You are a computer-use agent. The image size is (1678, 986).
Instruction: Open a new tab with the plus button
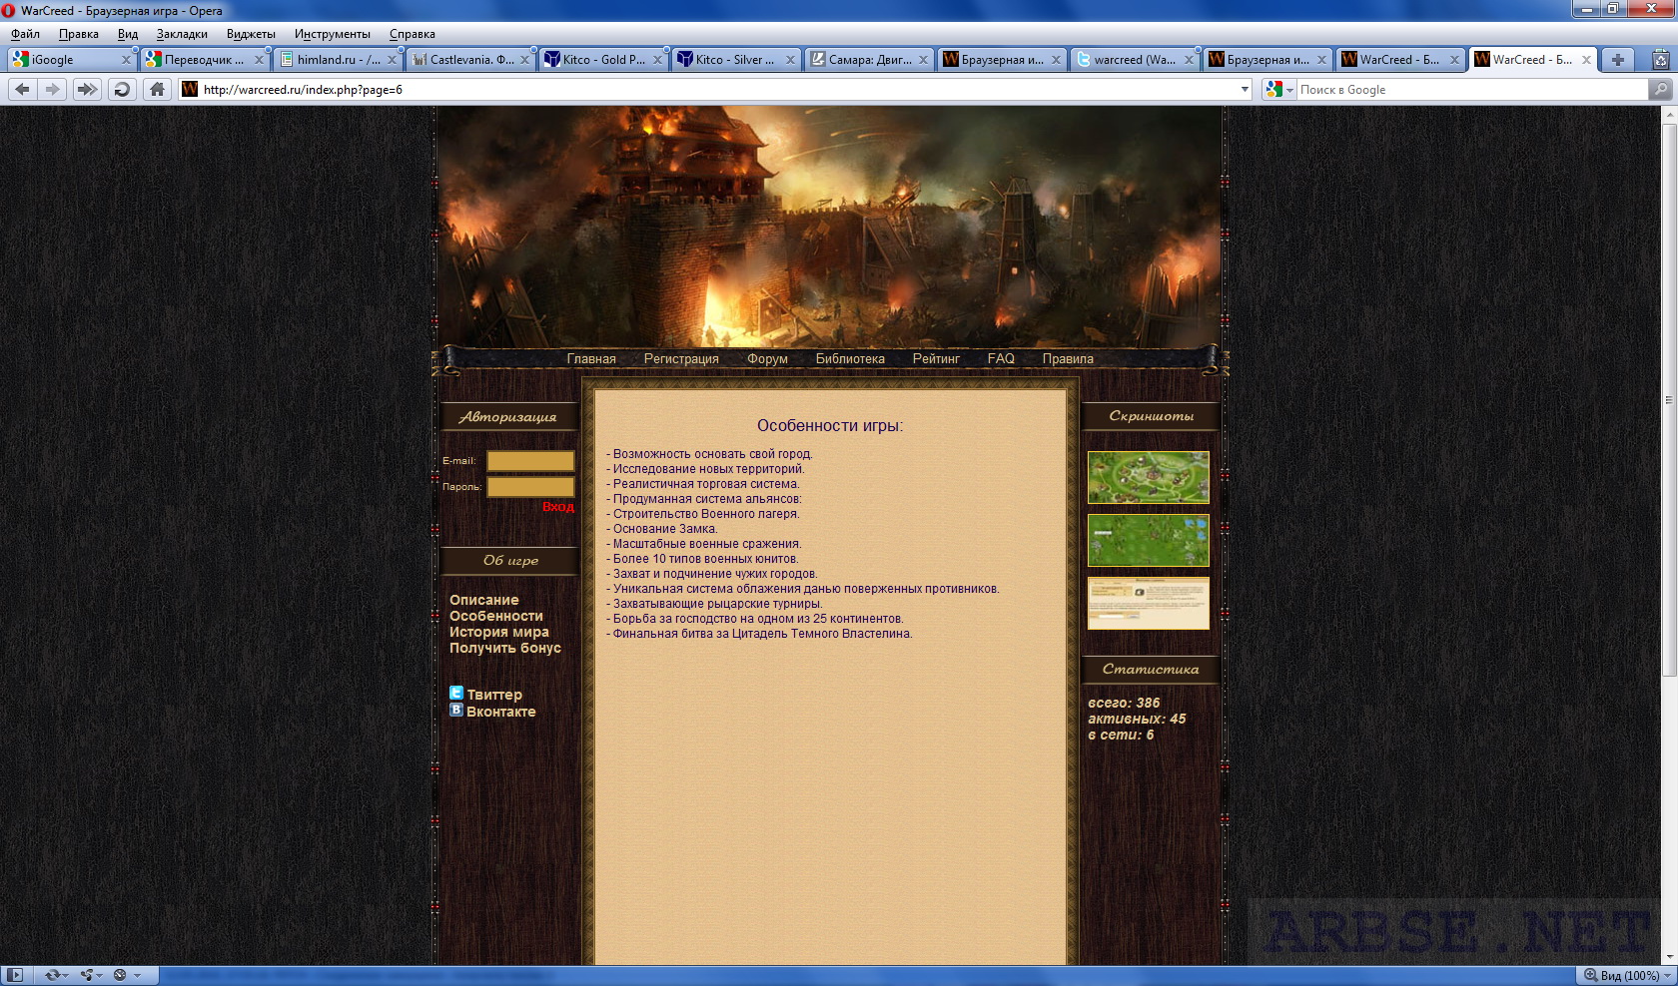coord(1617,60)
